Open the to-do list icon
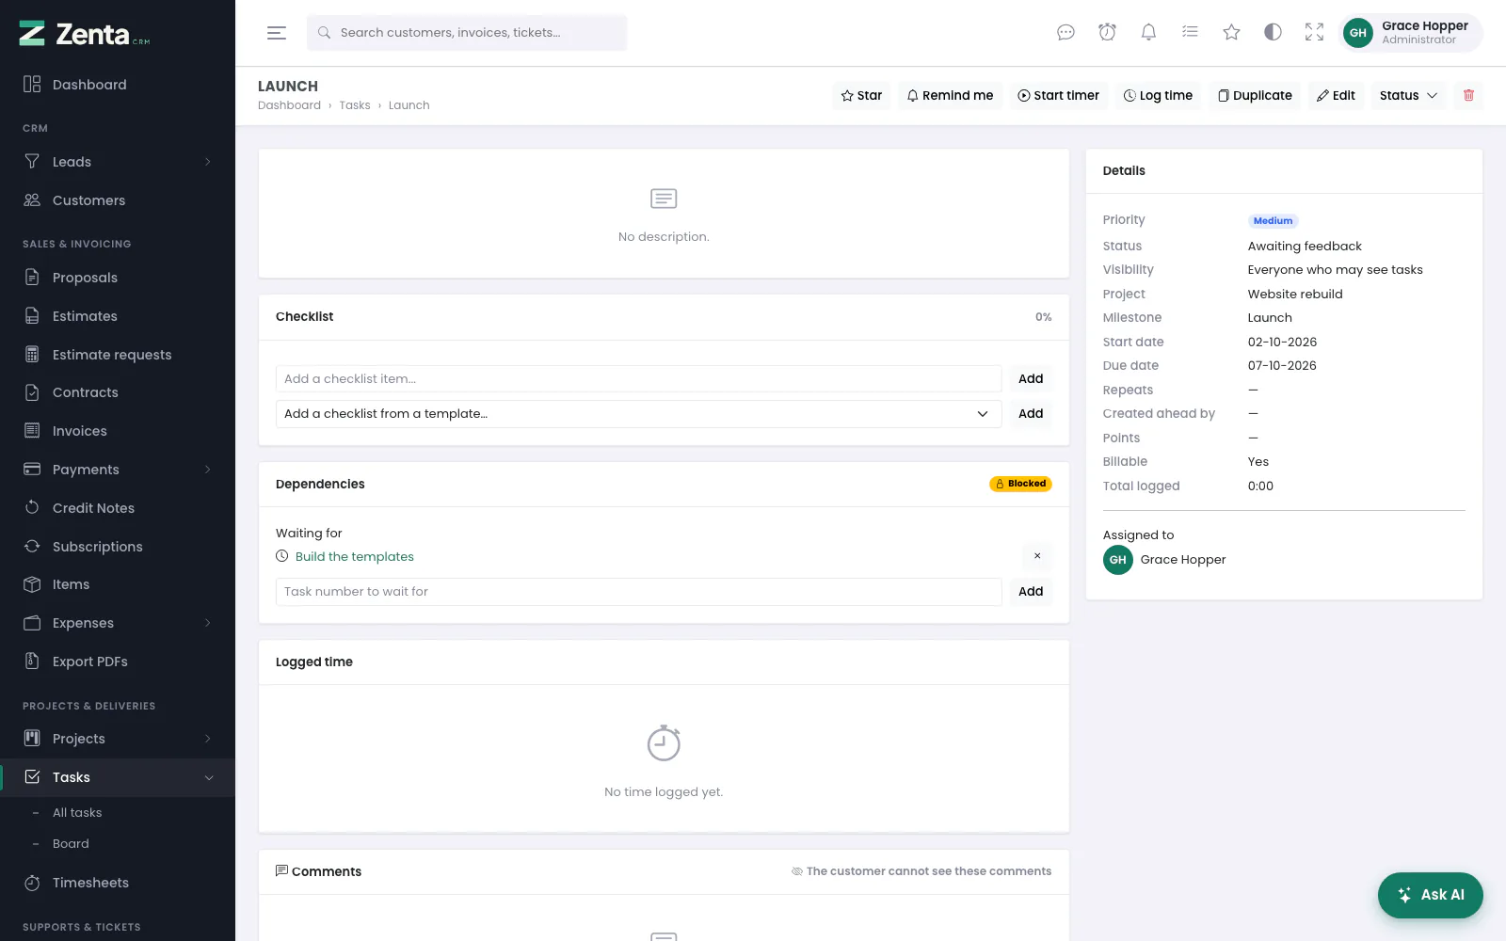Screen dimensions: 1506x941 1190,33
